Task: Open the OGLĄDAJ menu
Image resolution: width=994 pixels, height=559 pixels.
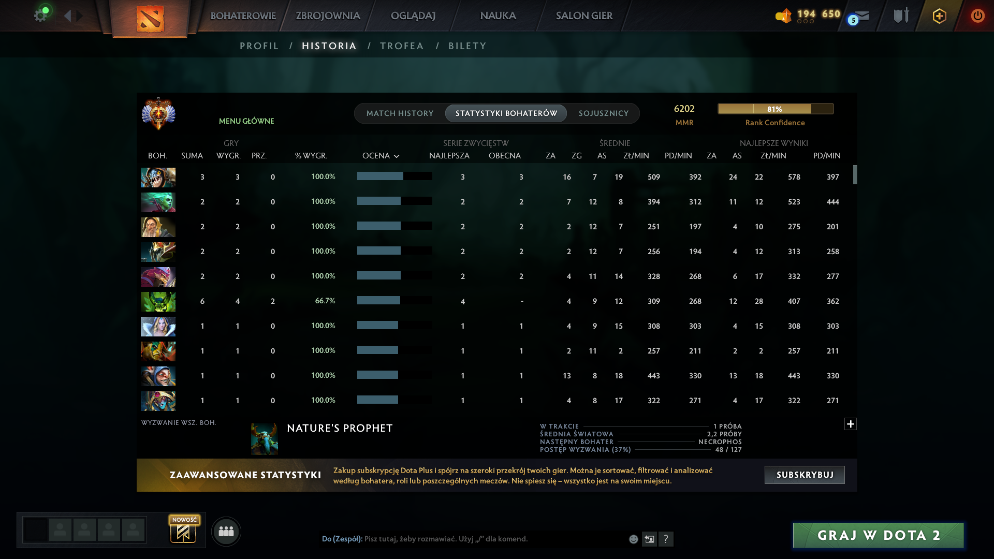Action: (x=413, y=16)
